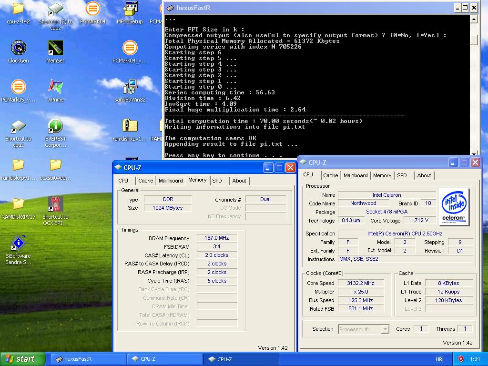Click the DRAM Frequency 167.0 MHz value
This screenshot has height=366, width=488.
(217, 238)
